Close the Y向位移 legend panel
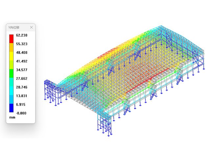The width and height of the screenshot is (207, 157). tap(31, 27)
